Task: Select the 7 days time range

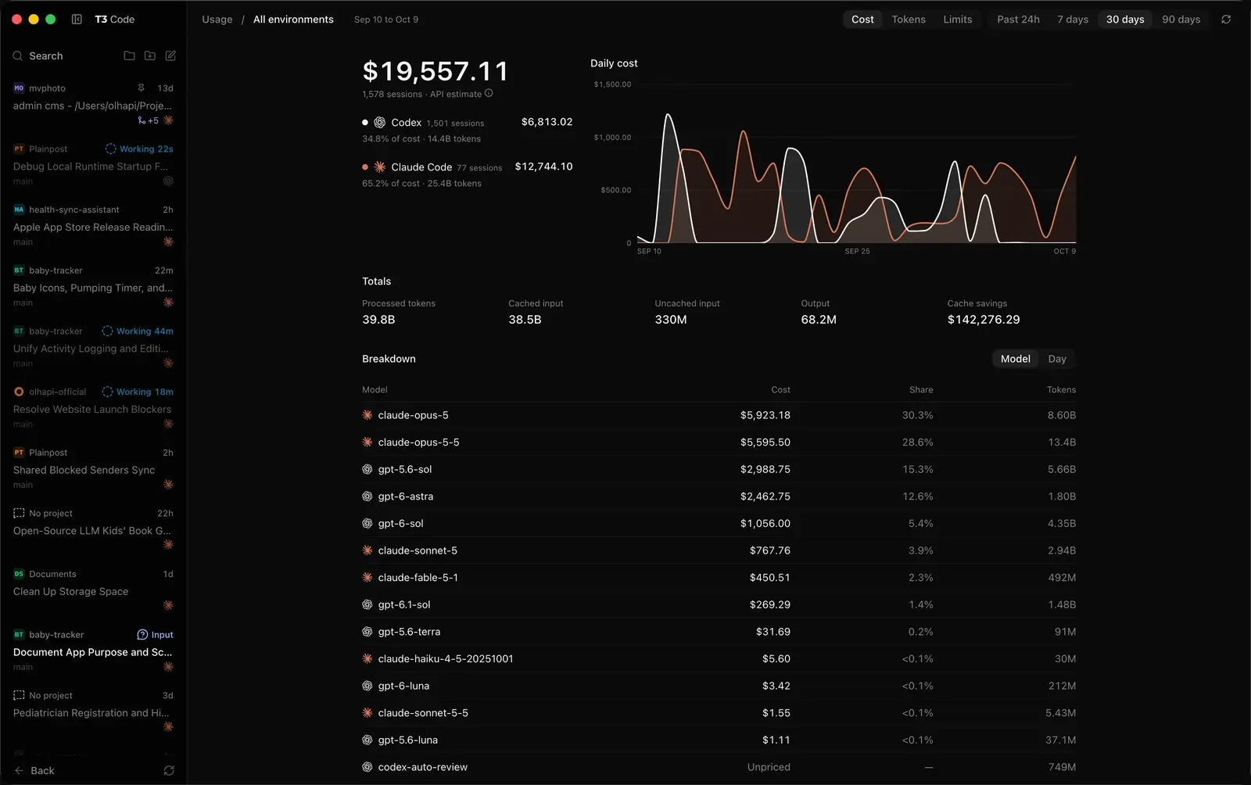Action: [x=1073, y=20]
